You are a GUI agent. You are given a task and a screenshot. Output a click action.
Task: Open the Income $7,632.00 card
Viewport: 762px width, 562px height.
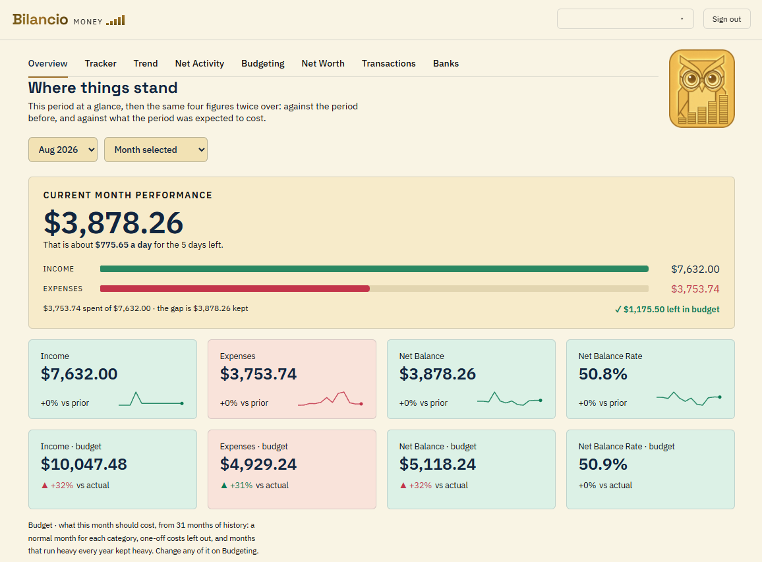[x=113, y=379]
